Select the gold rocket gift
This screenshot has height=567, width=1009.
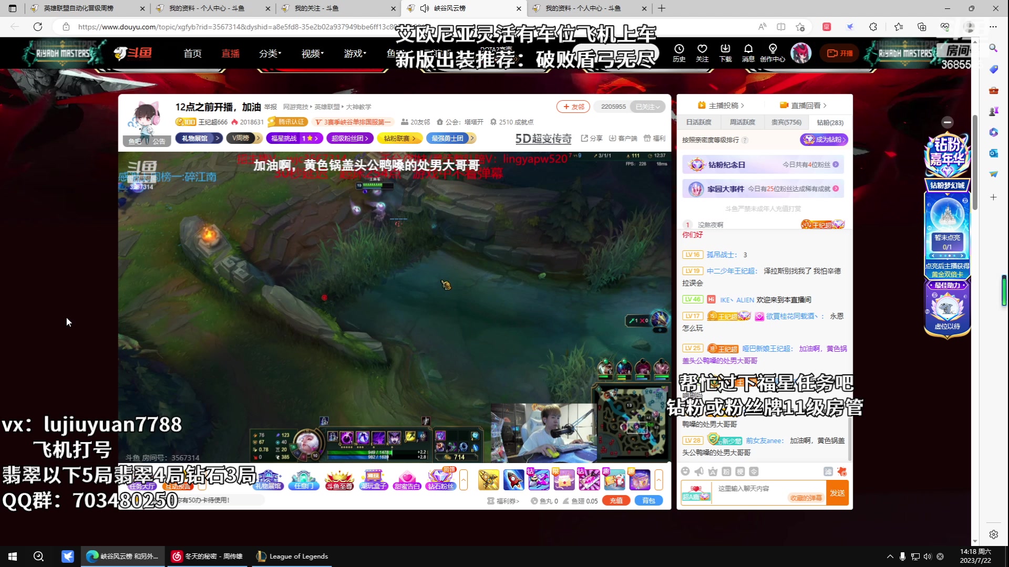(488, 480)
